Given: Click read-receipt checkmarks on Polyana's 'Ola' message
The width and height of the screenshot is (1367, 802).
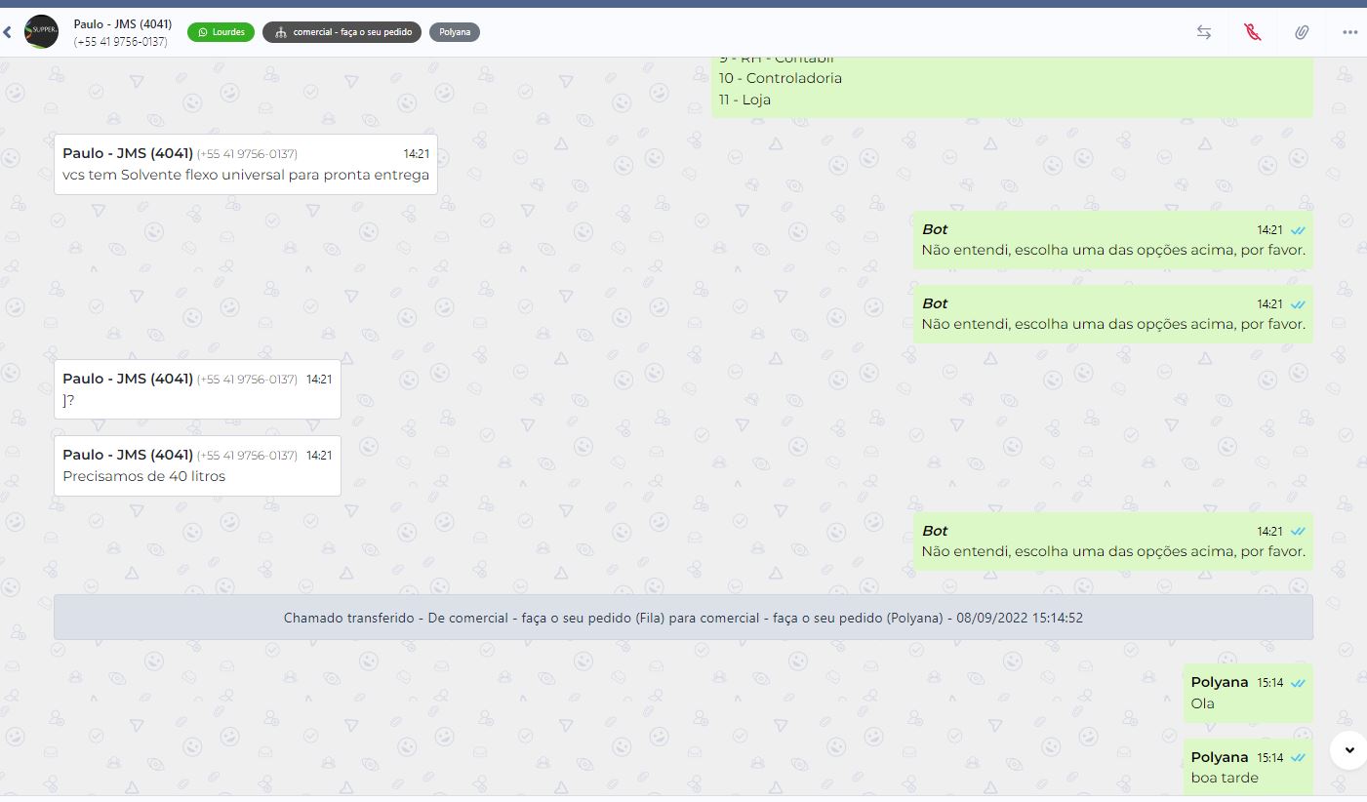Looking at the screenshot, I should 1298,683.
